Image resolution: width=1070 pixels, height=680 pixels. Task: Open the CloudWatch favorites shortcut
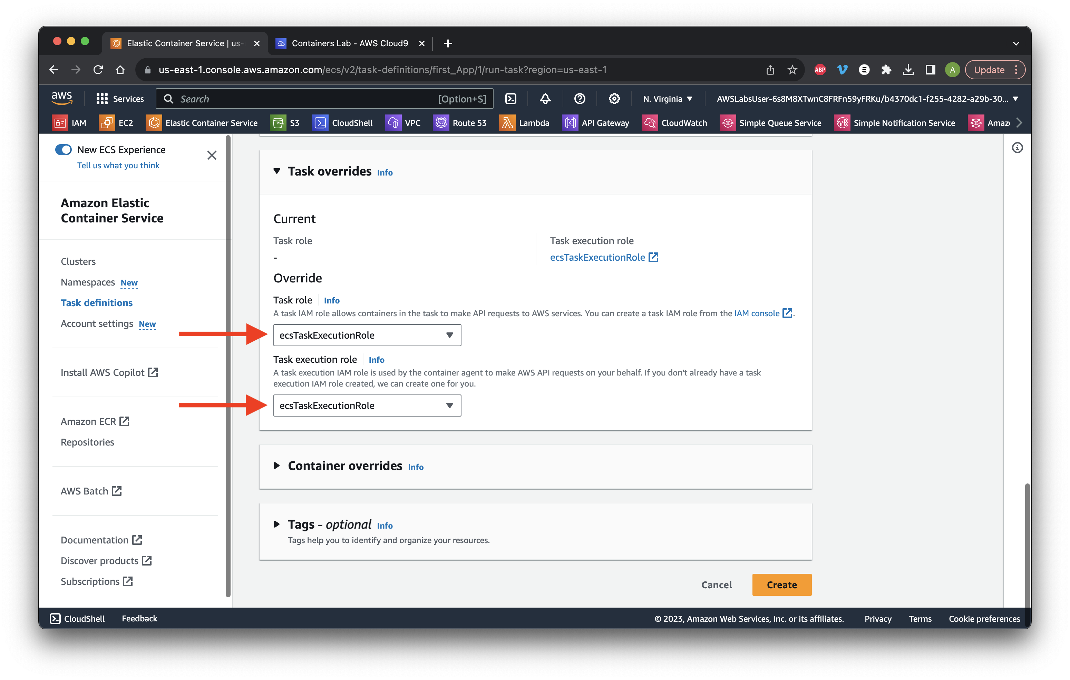click(674, 123)
